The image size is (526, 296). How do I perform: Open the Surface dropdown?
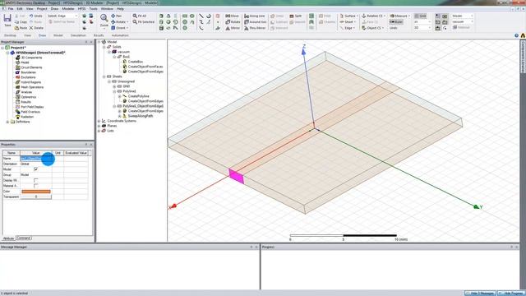348,16
